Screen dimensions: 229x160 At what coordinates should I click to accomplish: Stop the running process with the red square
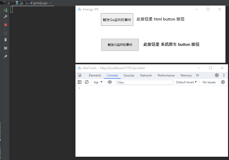coord(6,25)
